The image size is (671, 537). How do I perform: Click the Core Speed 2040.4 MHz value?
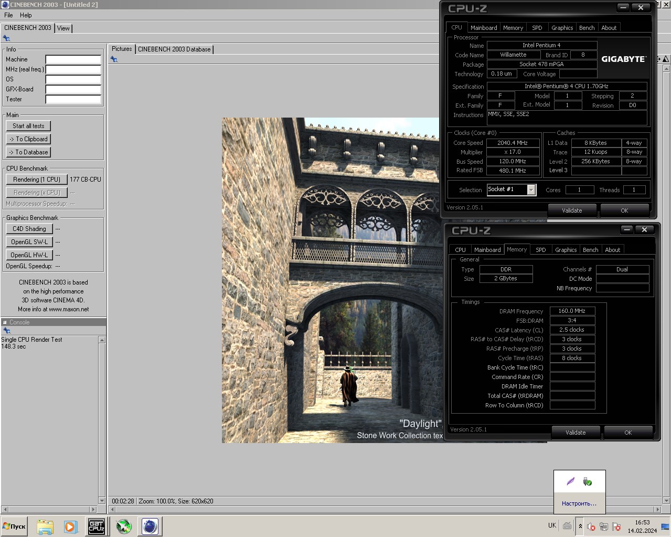tap(513, 143)
